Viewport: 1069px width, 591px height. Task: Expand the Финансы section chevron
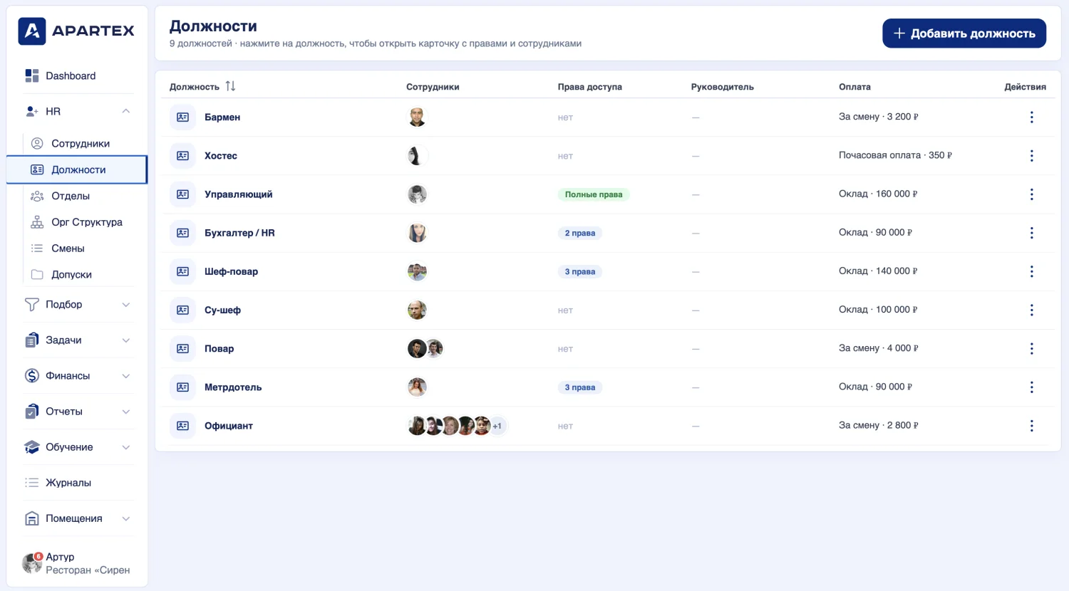point(126,375)
